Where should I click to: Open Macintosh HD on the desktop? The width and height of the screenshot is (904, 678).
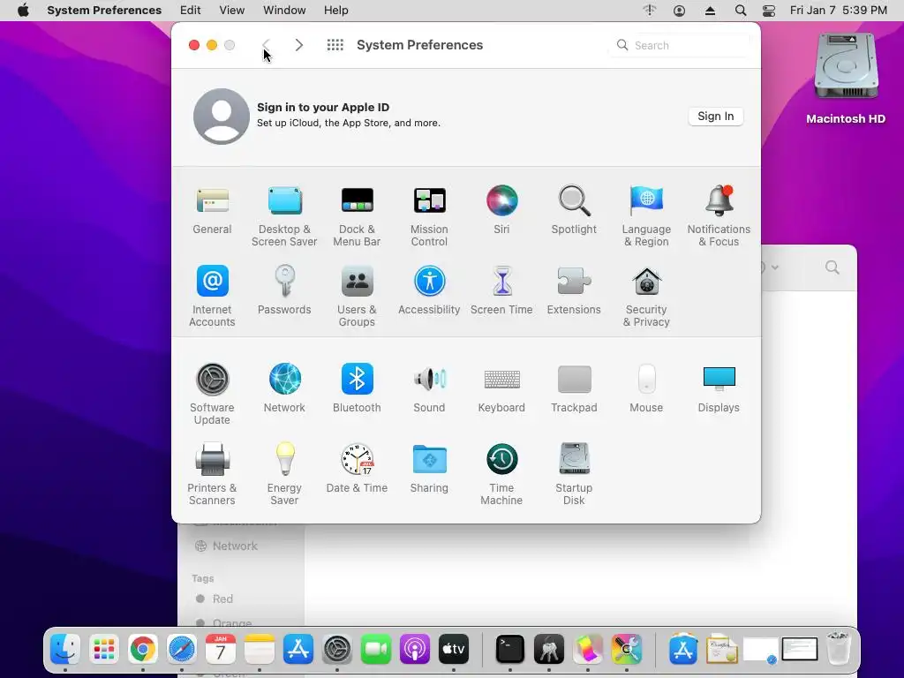coord(846,78)
